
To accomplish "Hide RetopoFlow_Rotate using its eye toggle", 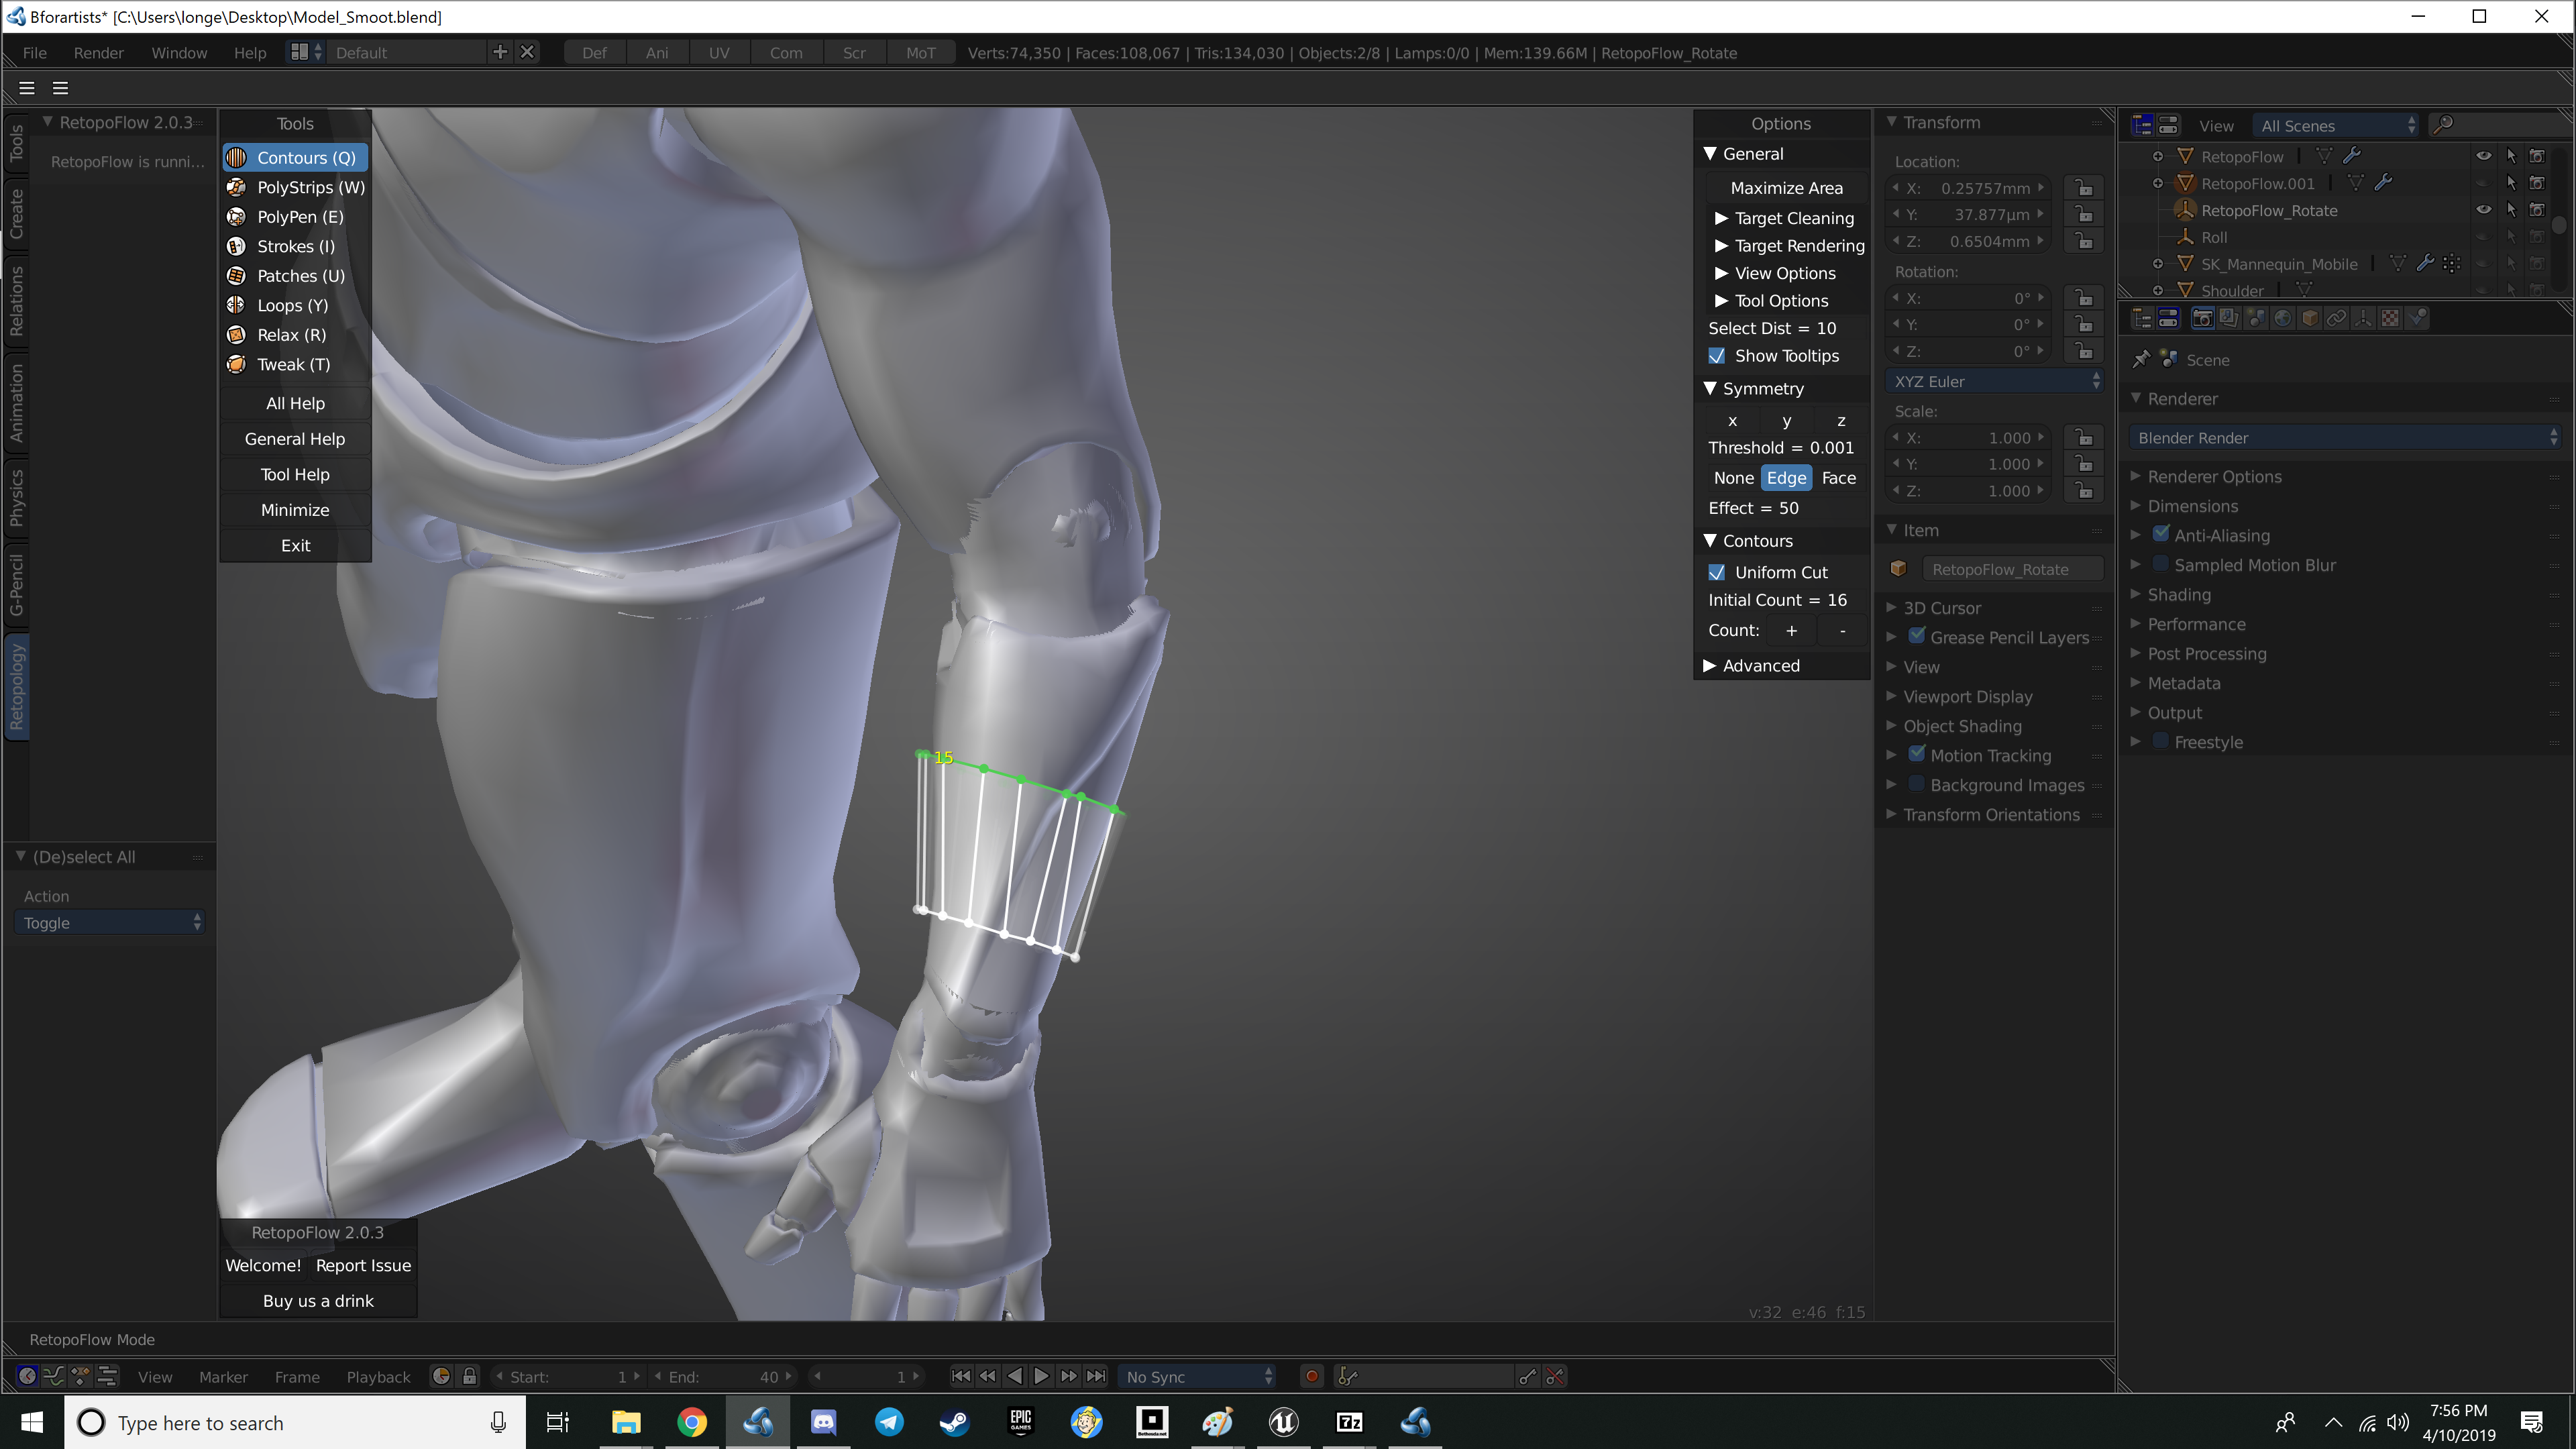I will (x=2484, y=210).
